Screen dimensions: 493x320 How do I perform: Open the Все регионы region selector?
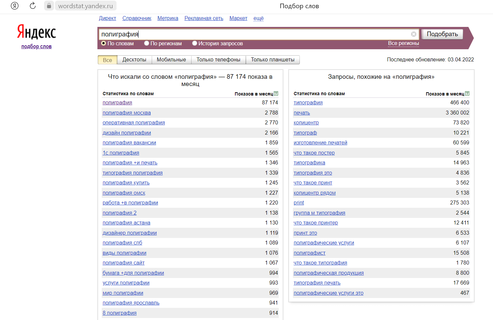point(403,43)
